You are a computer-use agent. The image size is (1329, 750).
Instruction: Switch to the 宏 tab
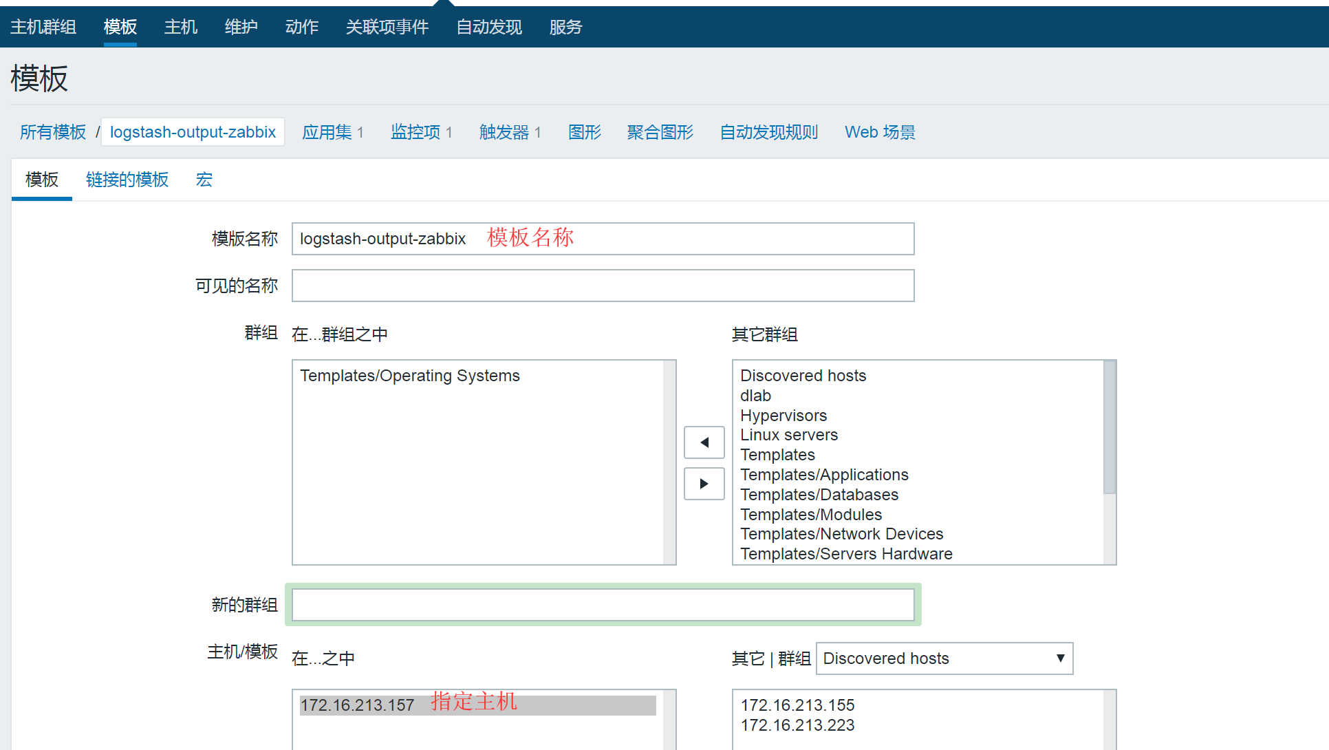click(204, 180)
